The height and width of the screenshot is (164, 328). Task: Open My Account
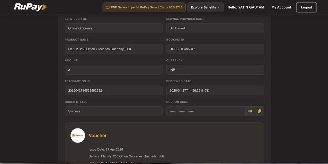[x=281, y=7]
